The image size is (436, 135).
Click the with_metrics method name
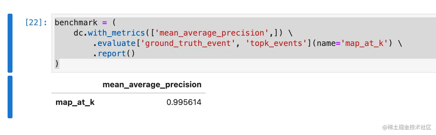116,33
